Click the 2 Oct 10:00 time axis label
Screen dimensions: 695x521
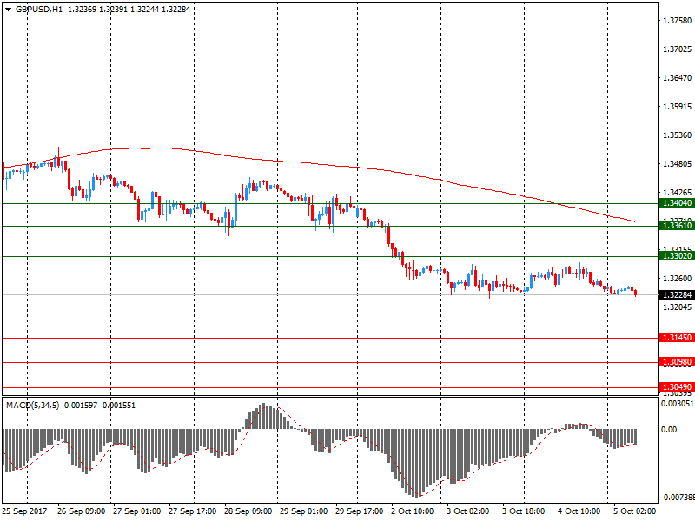(x=412, y=511)
